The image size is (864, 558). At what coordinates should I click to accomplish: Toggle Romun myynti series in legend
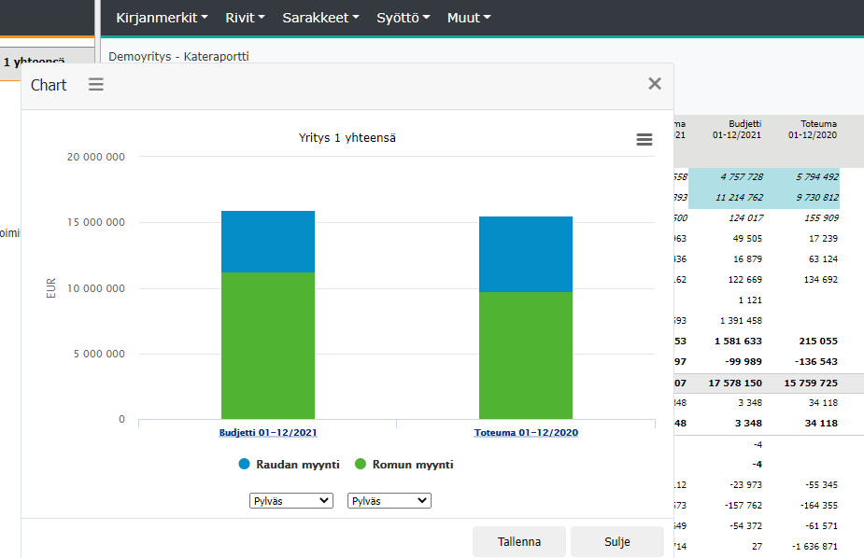pos(404,464)
